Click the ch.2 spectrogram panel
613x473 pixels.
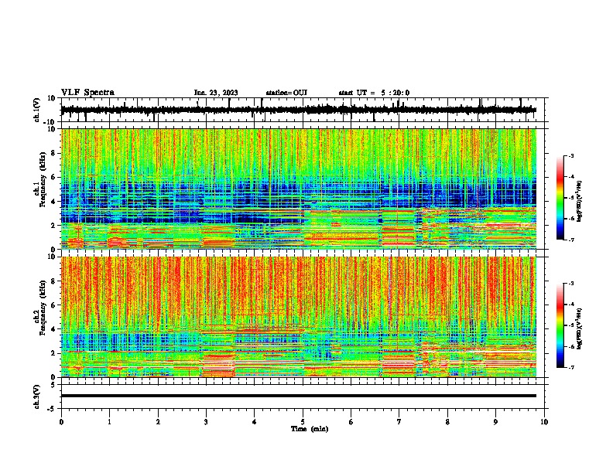(x=298, y=317)
